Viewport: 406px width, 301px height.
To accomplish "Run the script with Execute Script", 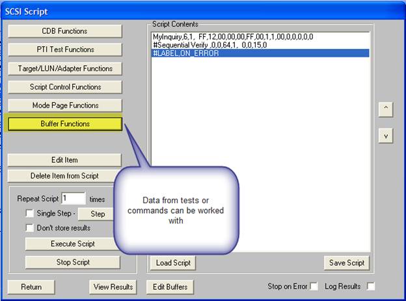I will [x=72, y=244].
